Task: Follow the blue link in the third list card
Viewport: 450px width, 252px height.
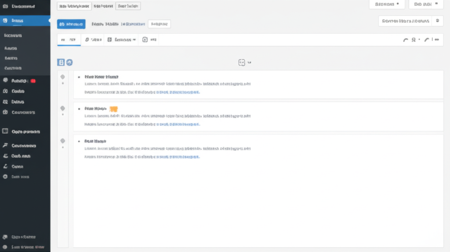Action: pos(178,157)
